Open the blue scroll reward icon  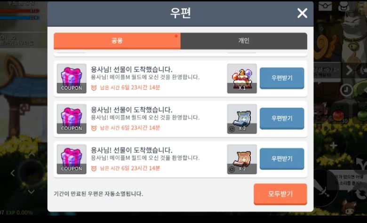click(x=242, y=119)
